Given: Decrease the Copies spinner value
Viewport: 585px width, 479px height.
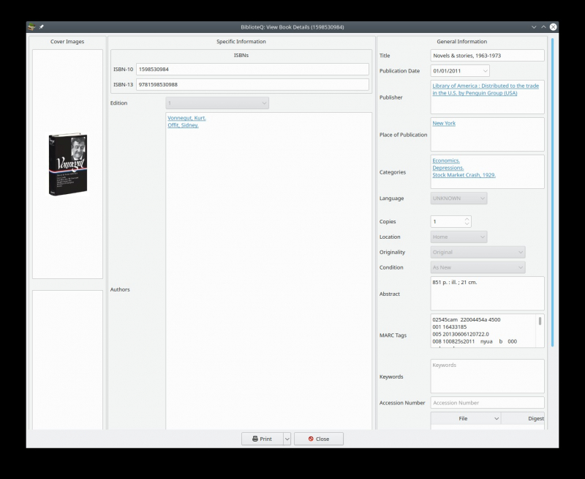Looking at the screenshot, I should tap(467, 224).
